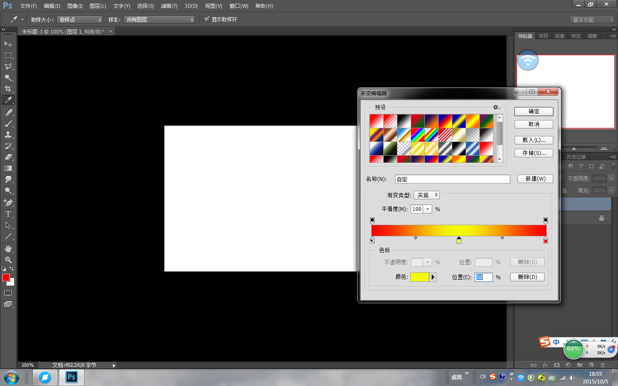This screenshot has width=618, height=386.
Task: Select the Brush tool
Action: [8, 123]
